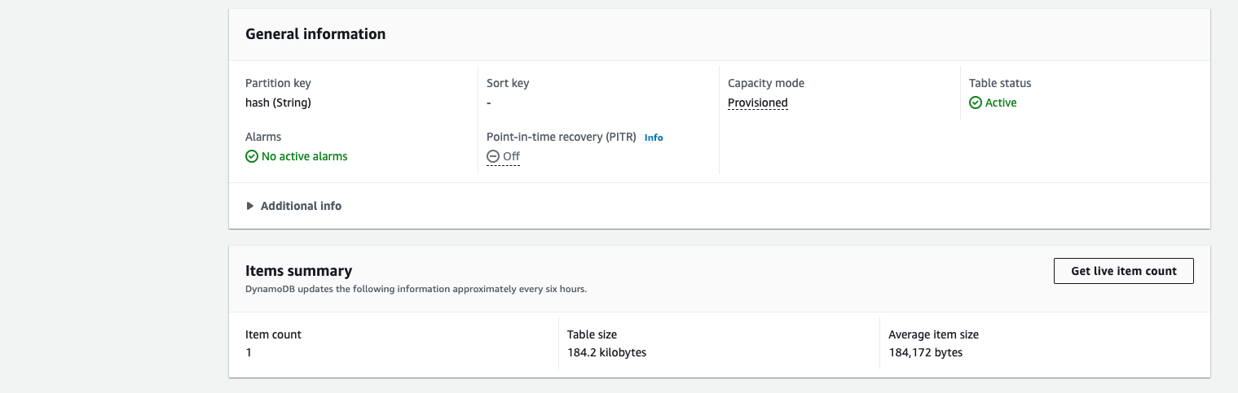Viewport: 1238px width, 393px height.
Task: Open the Info link beside PITR
Action: click(x=654, y=138)
